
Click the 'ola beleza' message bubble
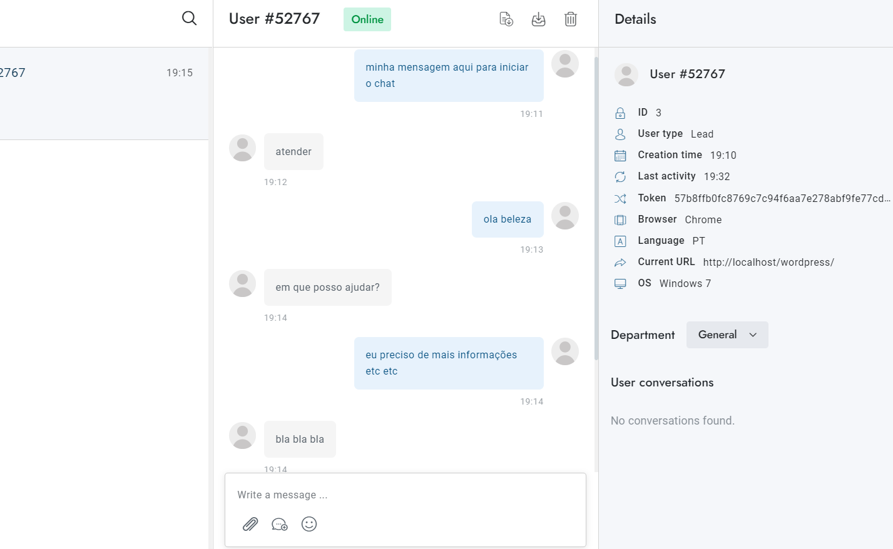pos(508,219)
